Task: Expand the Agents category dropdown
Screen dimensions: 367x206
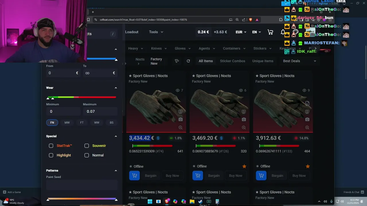Action: [207, 48]
